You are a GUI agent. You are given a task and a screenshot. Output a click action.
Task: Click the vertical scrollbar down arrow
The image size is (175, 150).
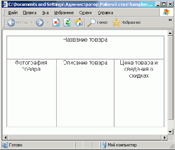170,131
